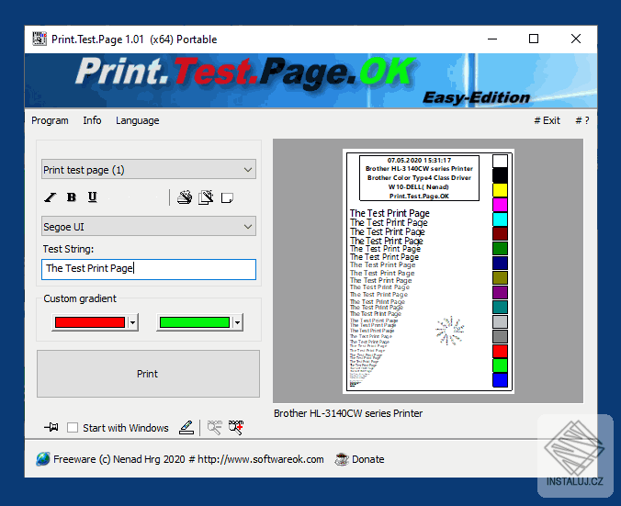
Task: Click the Print.Test.Page.OK banner image
Action: 310,81
